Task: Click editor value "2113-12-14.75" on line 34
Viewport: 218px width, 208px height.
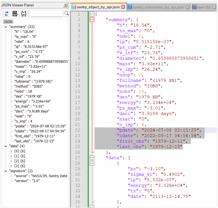Action: pos(170,196)
